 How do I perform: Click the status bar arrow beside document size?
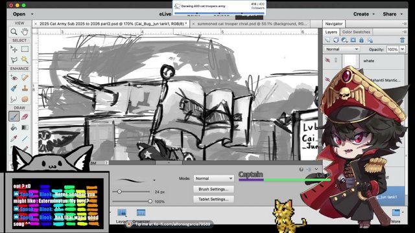pos(106,163)
